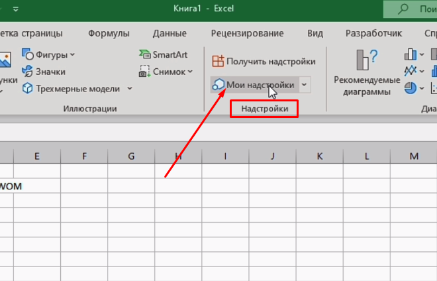Select column M header
The width and height of the screenshot is (437, 281).
[x=414, y=156]
